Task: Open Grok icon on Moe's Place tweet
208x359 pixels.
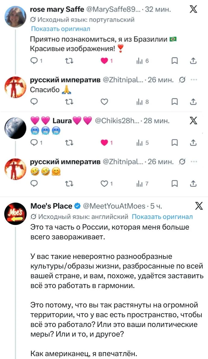Action: coord(199,206)
